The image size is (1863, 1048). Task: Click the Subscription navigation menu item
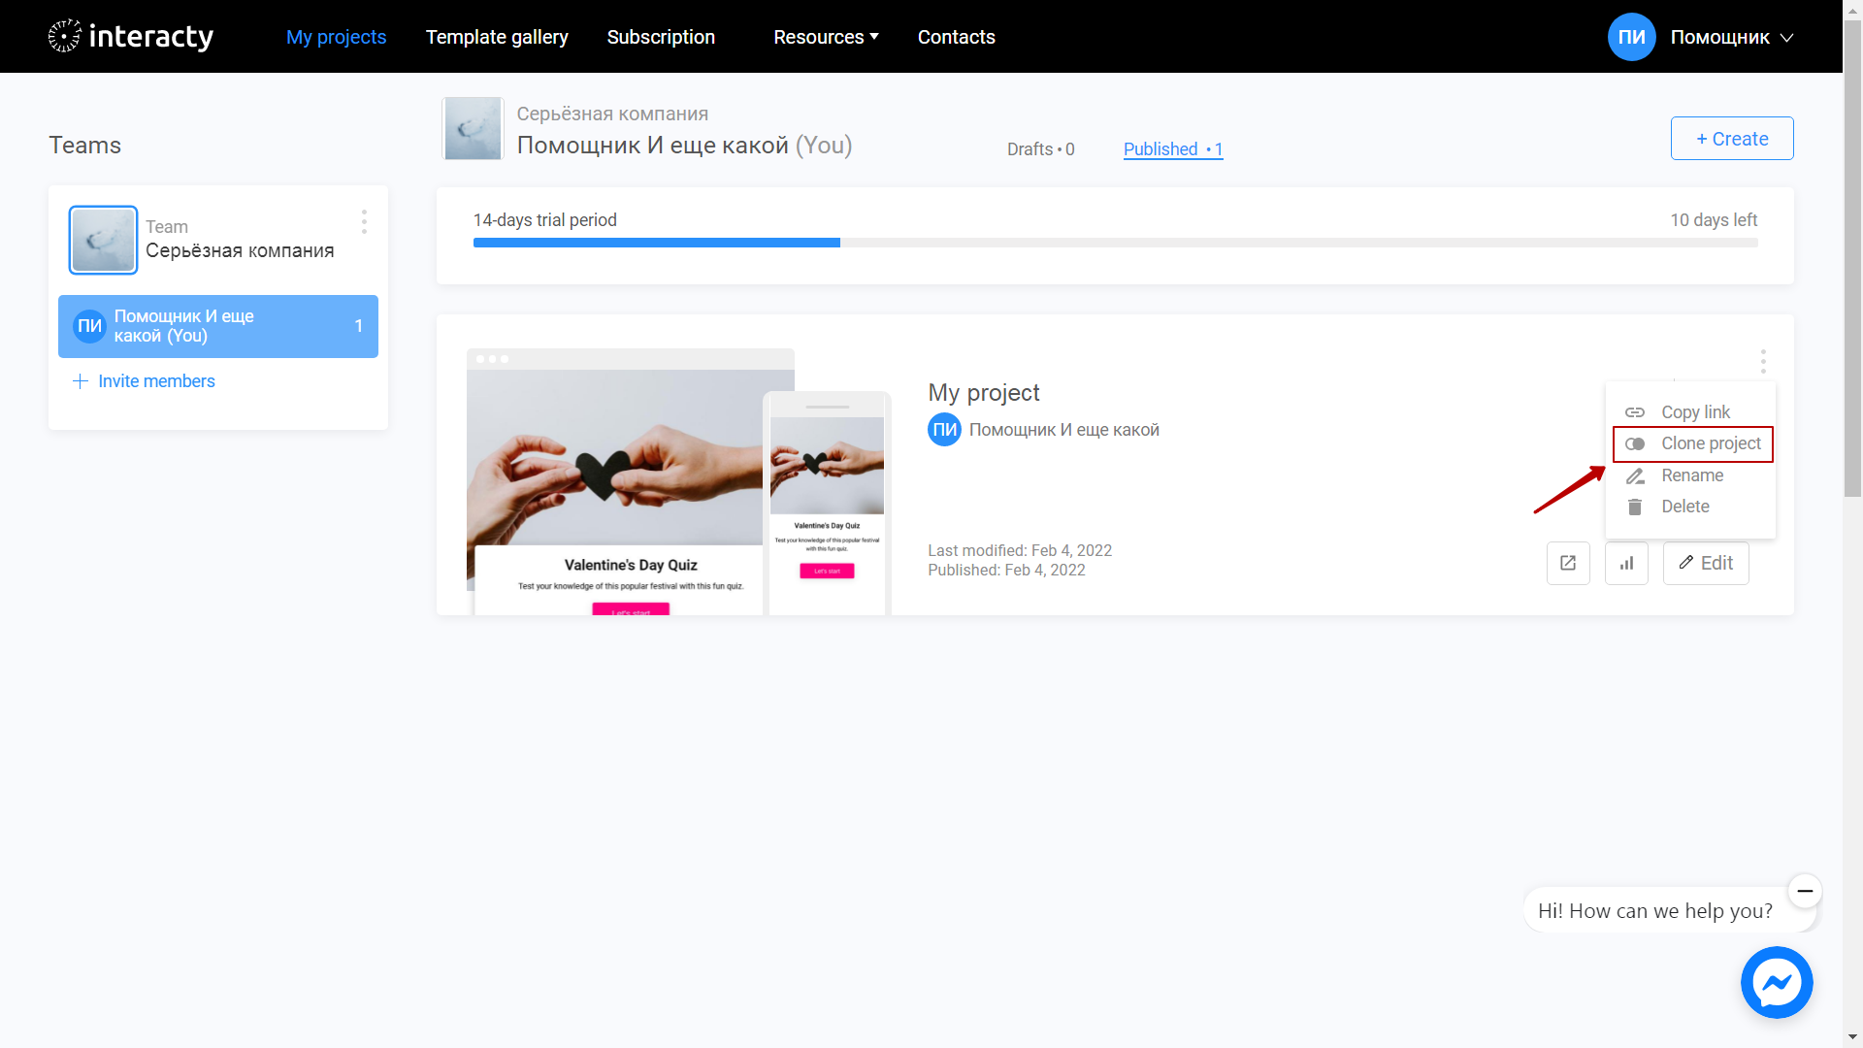(x=660, y=36)
